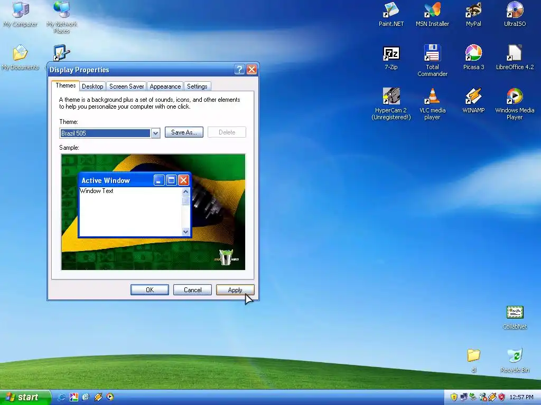Switch to the Themes tab
541x405 pixels.
click(66, 85)
